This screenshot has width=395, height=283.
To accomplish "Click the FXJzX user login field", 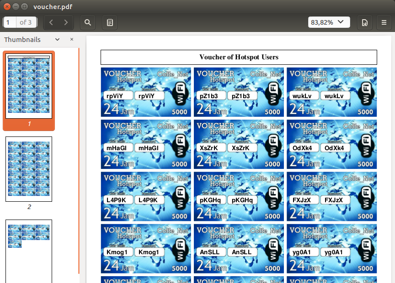I will click(x=304, y=200).
